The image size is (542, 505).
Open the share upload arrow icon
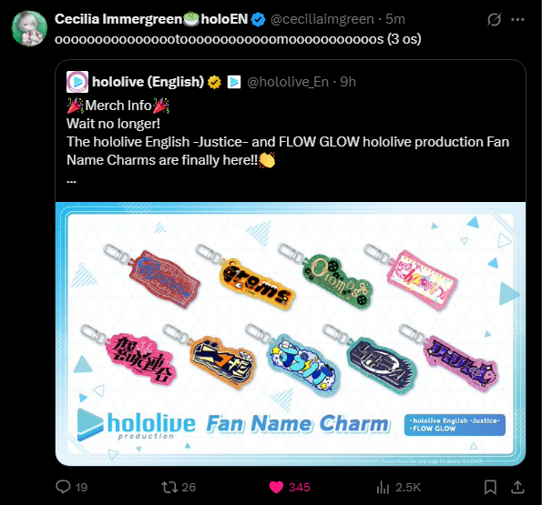(517, 487)
